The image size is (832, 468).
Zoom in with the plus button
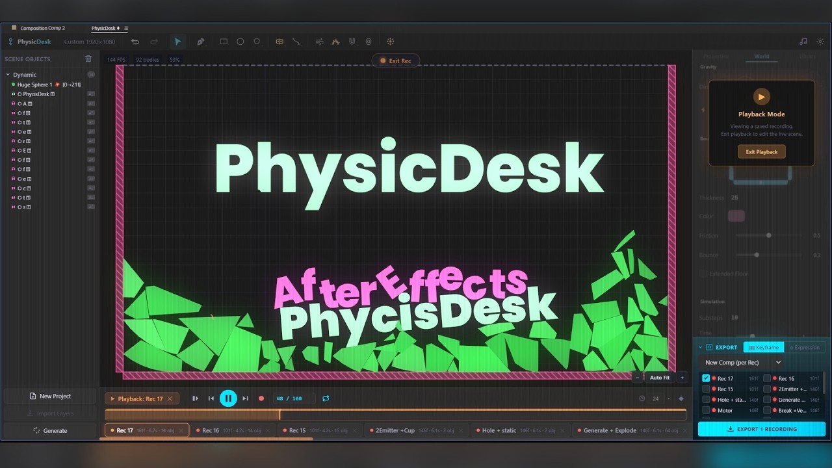682,378
